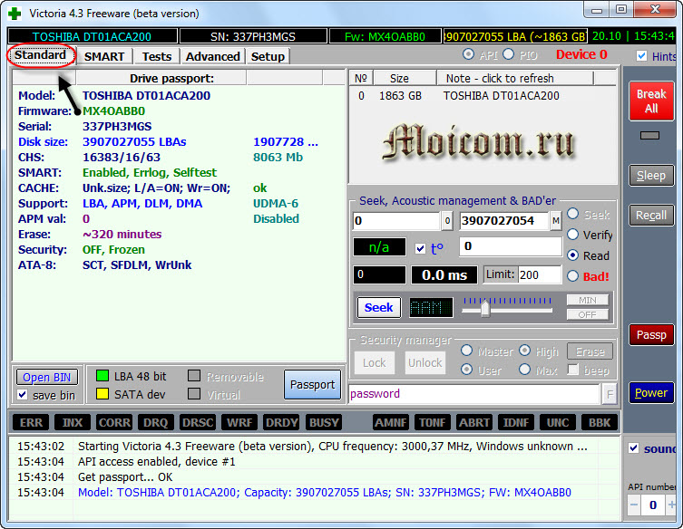The width and height of the screenshot is (683, 529).
Task: Click the Passp button in right sidebar
Action: pos(650,335)
